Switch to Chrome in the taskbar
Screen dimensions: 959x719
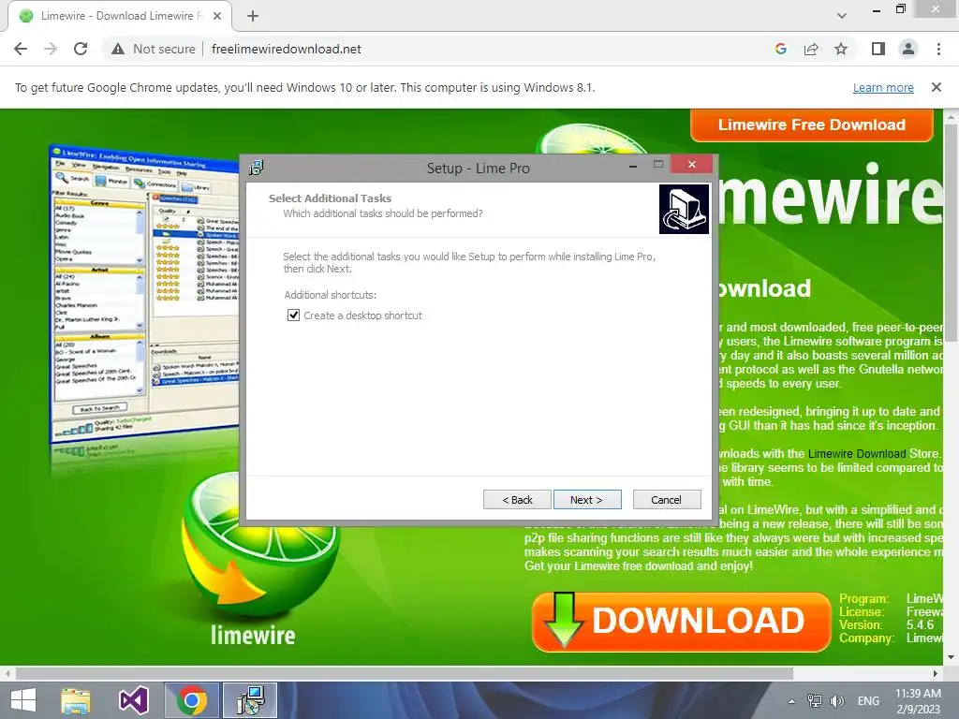pyautogui.click(x=191, y=700)
